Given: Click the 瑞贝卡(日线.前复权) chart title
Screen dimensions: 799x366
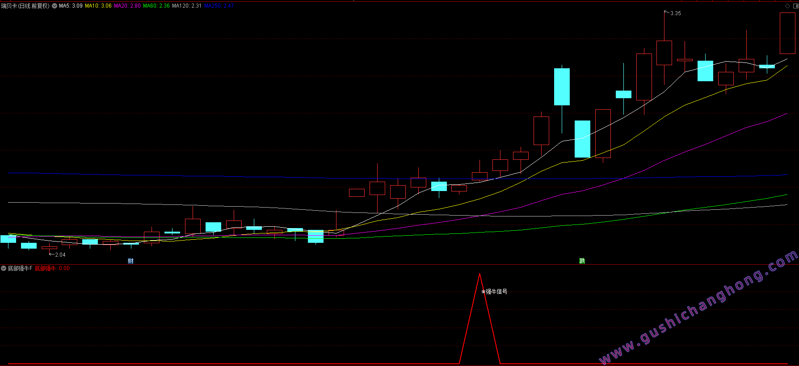Looking at the screenshot, I should coord(25,6).
